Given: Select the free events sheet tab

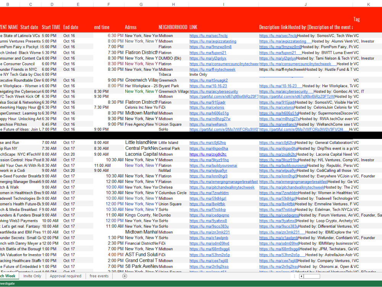Looking at the screenshot, I should pyautogui.click(x=99, y=276).
